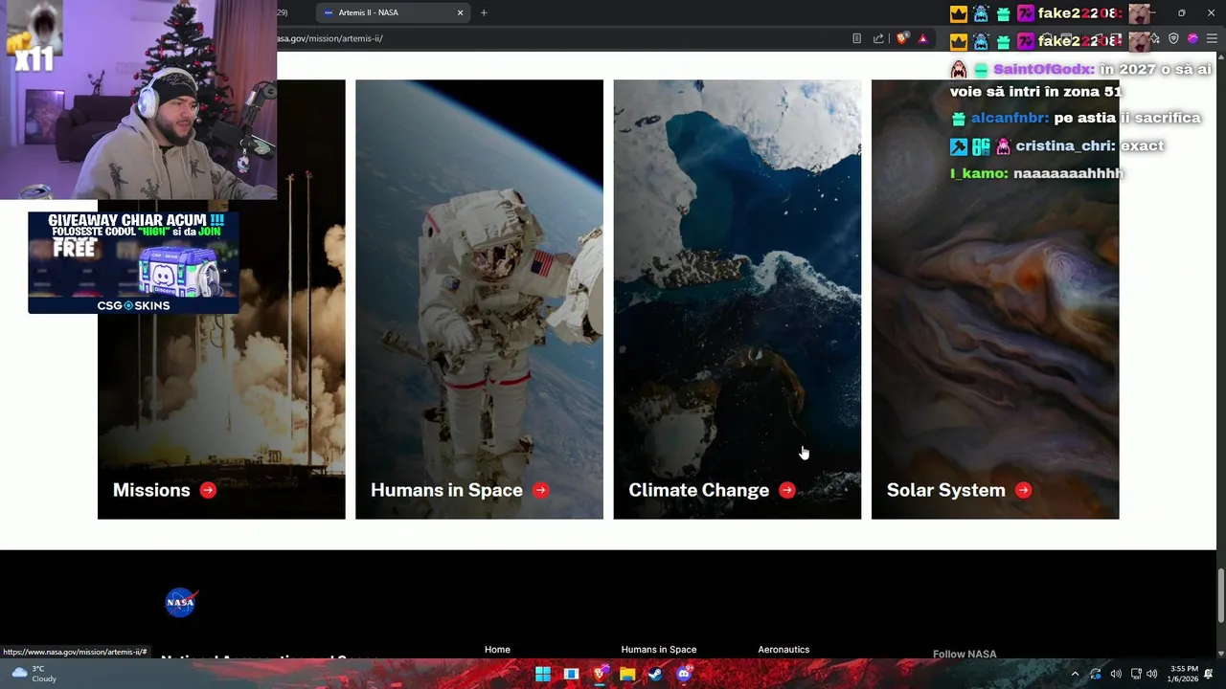Close the Artemis II - NASA tab
The height and width of the screenshot is (689, 1226).
[x=460, y=12]
